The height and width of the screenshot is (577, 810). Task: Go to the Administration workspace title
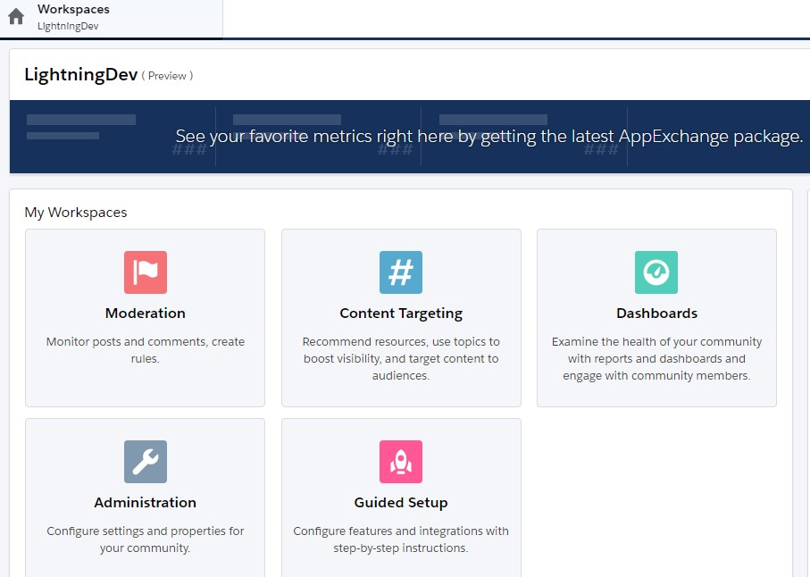145,503
